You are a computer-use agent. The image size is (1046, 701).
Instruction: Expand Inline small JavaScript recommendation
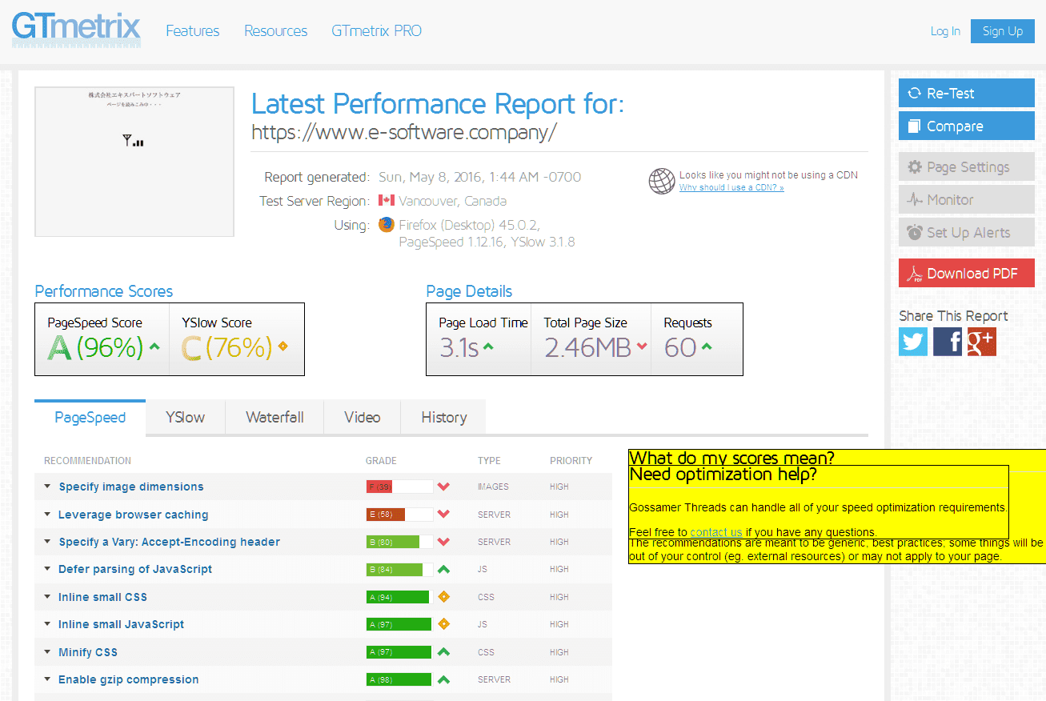pos(47,624)
